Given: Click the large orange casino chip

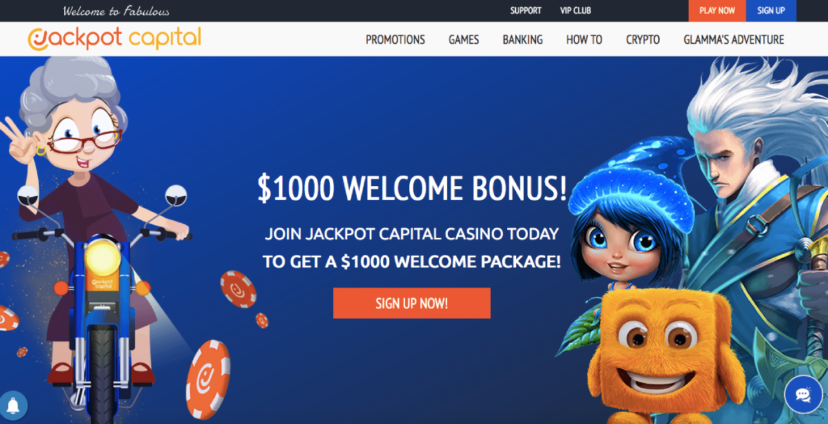Looking at the screenshot, I should 208,380.
